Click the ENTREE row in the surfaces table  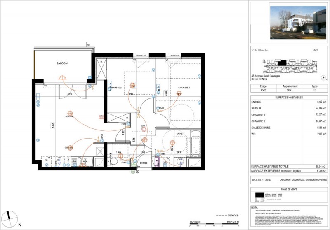coord(288,102)
